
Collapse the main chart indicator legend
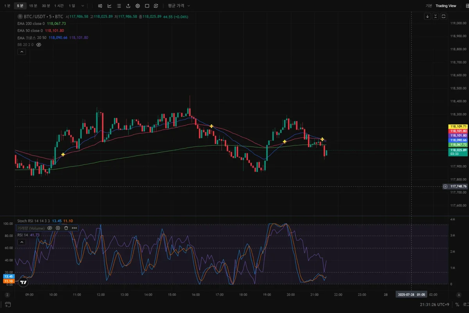point(21,52)
